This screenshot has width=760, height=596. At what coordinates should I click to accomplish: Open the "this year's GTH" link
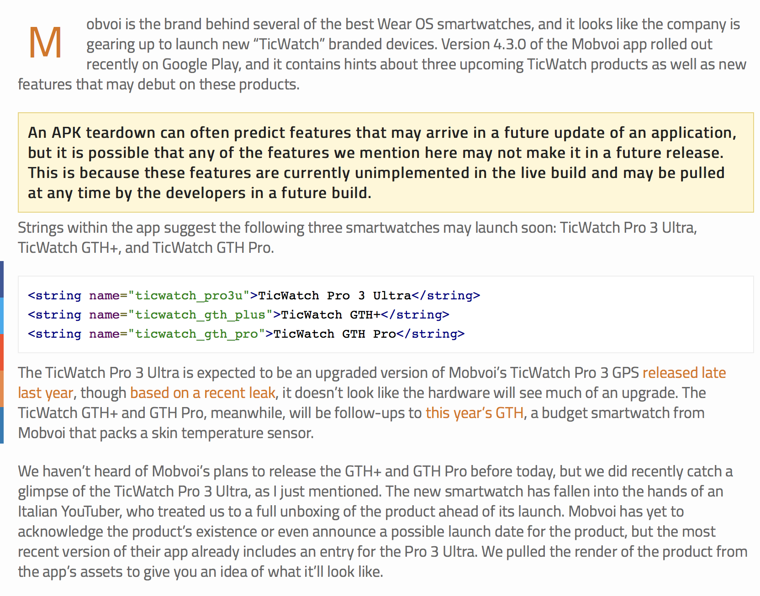pos(475,413)
